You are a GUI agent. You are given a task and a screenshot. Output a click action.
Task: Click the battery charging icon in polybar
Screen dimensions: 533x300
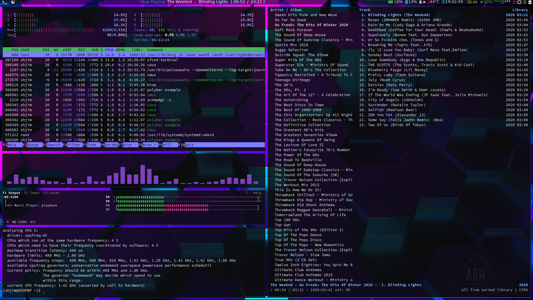tap(530, 2)
